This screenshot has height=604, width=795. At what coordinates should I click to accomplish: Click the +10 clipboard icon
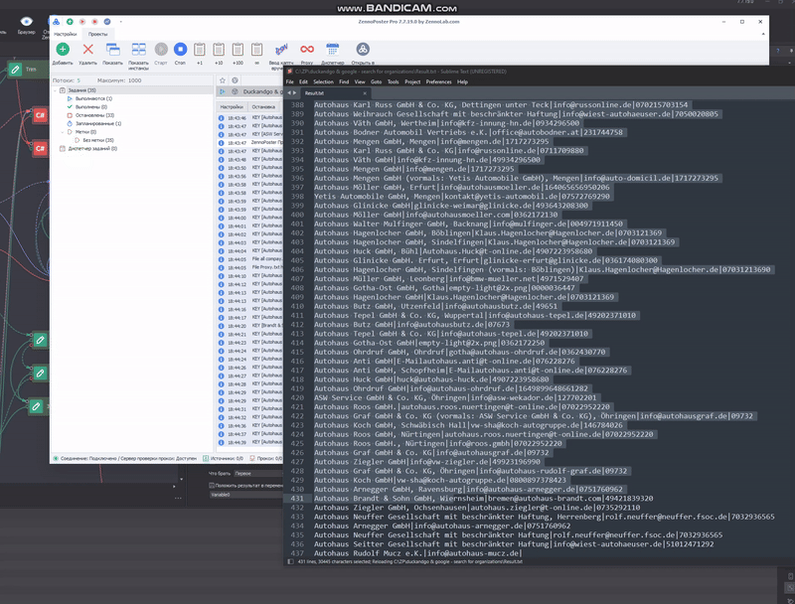coord(219,50)
